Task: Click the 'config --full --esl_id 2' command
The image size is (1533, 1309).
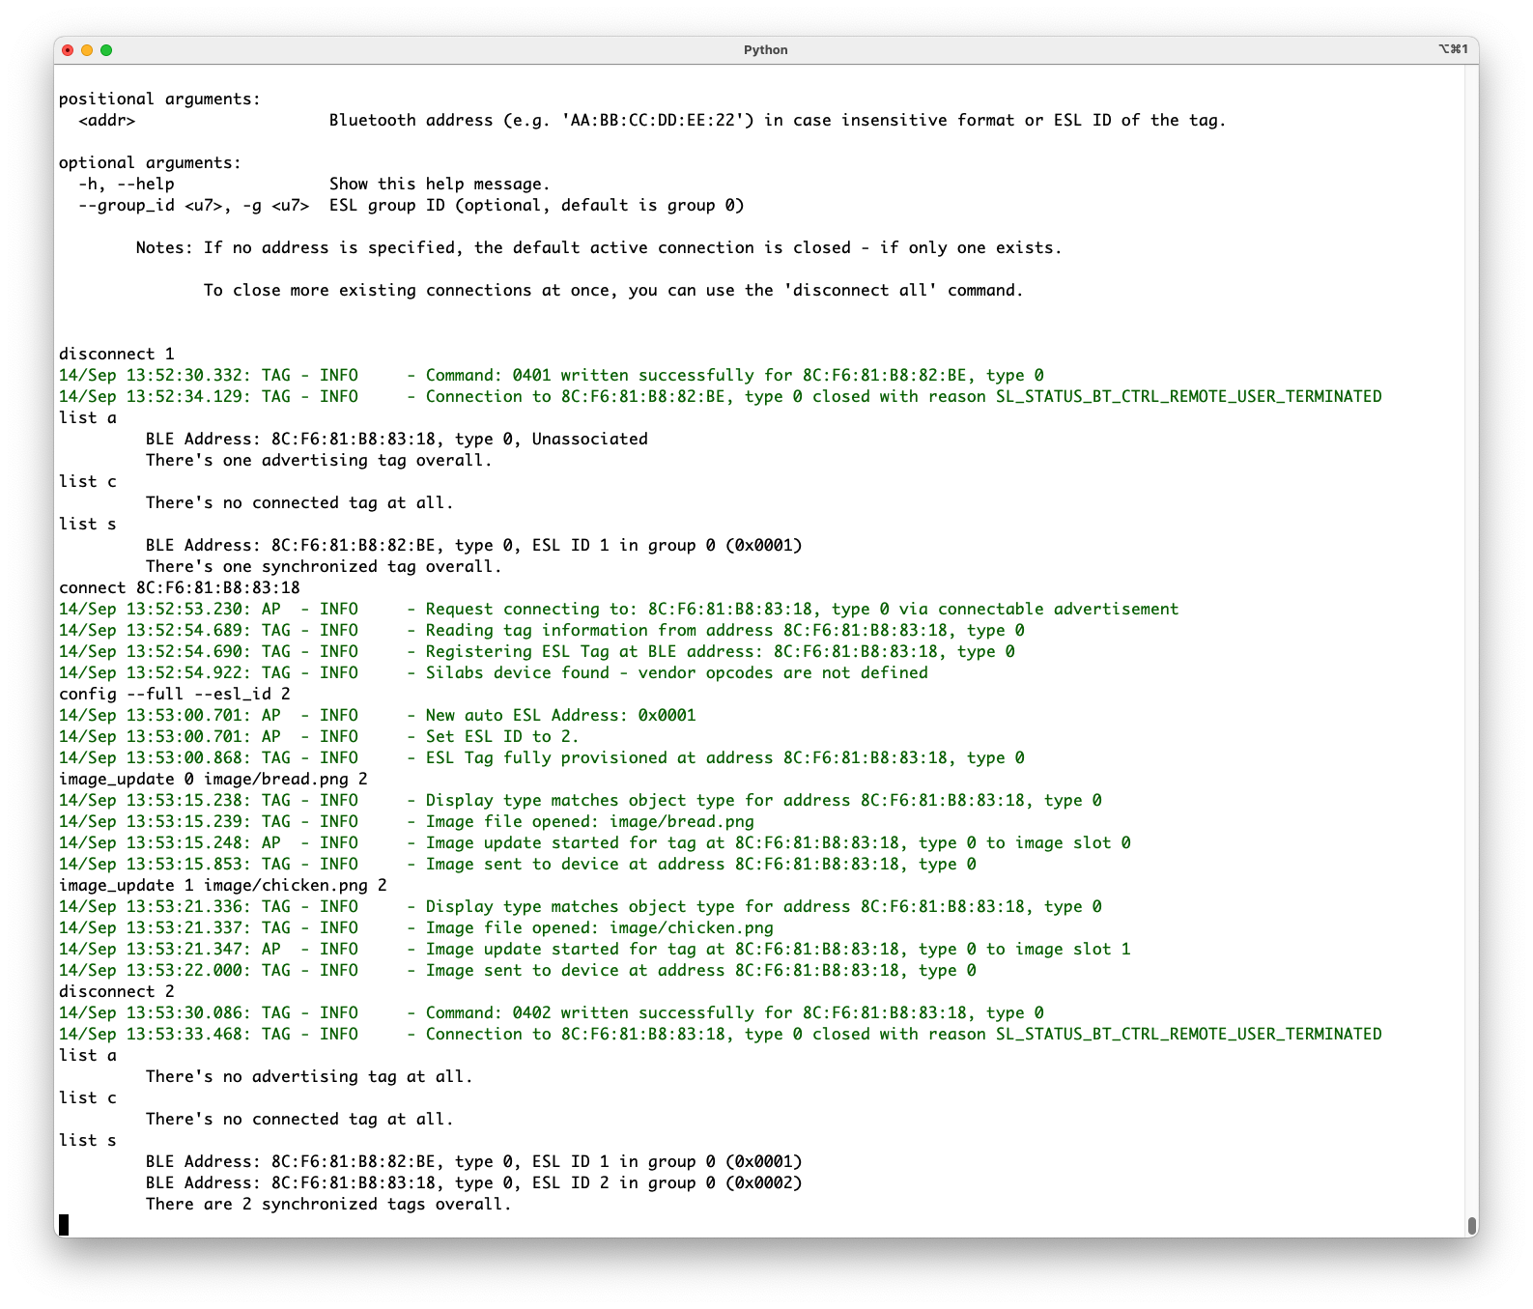Action: 175,694
